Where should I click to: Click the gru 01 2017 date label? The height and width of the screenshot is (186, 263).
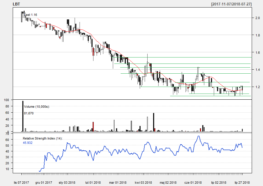44,183
